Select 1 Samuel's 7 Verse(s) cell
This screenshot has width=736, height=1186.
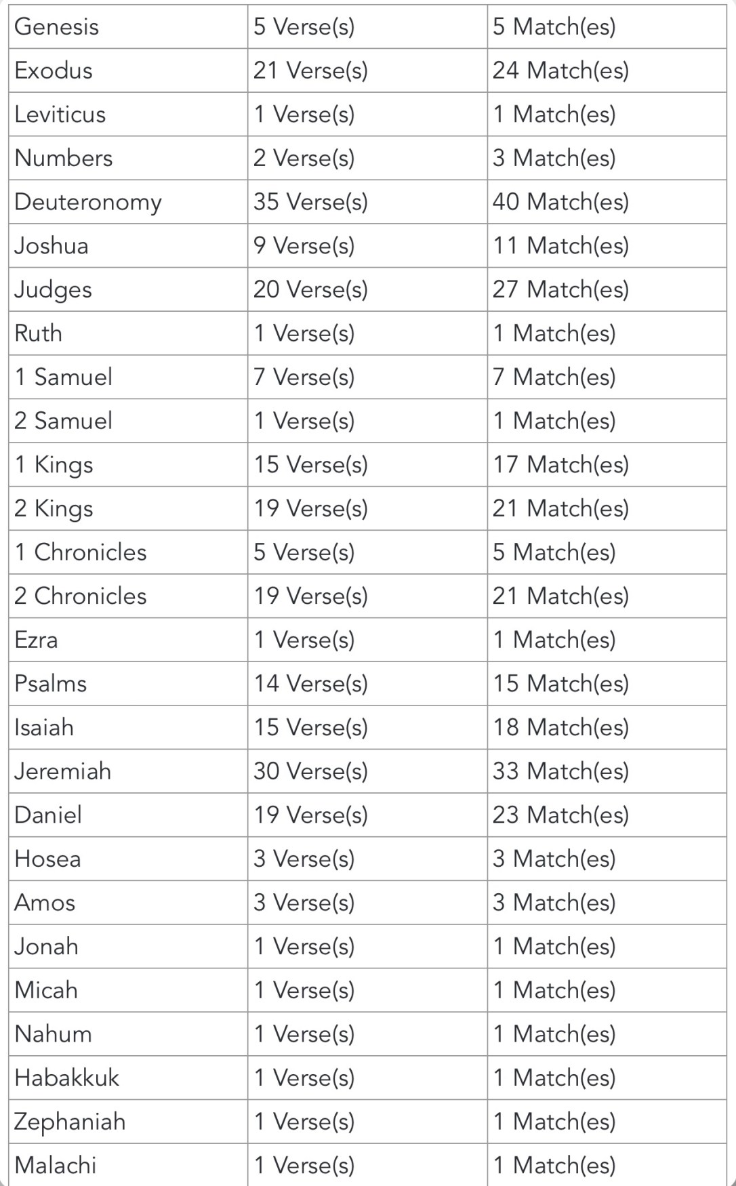304,377
